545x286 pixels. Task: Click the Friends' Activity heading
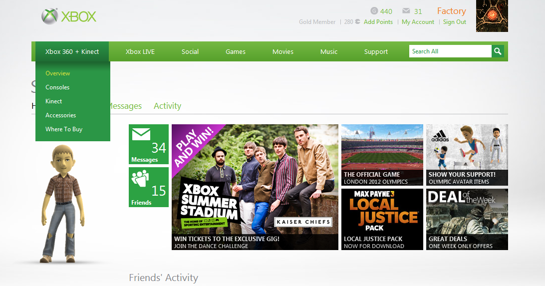(163, 278)
